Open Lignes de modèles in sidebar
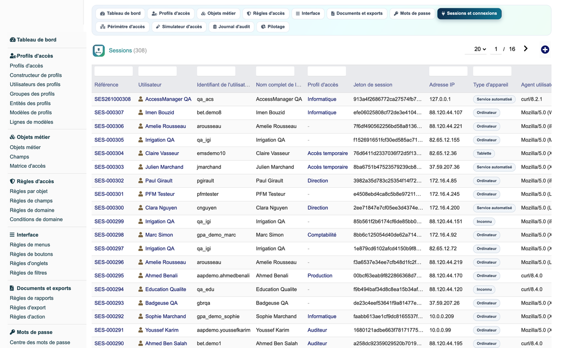Image resolution: width=562 pixels, height=348 pixels. 31,122
